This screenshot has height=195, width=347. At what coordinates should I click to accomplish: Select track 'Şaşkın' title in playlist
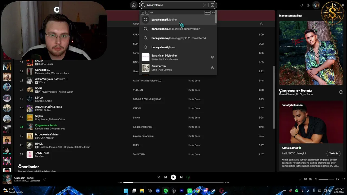tap(39, 116)
